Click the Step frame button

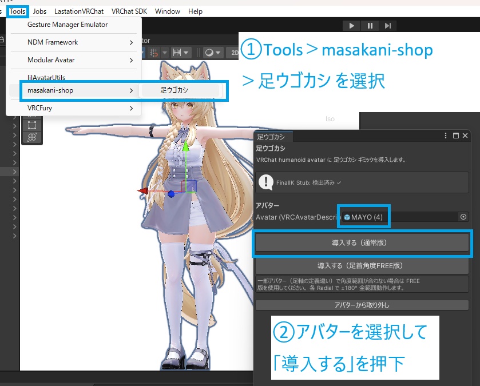[x=387, y=26]
